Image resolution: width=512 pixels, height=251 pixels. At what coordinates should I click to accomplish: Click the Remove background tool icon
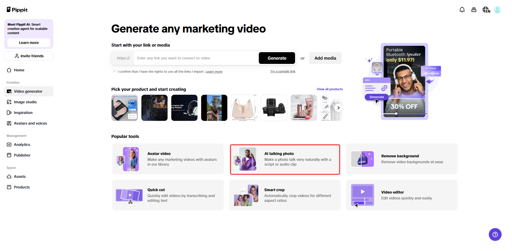coord(362,159)
